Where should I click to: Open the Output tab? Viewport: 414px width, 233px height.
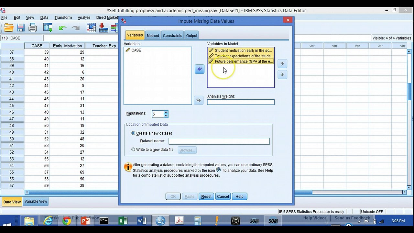[191, 36]
